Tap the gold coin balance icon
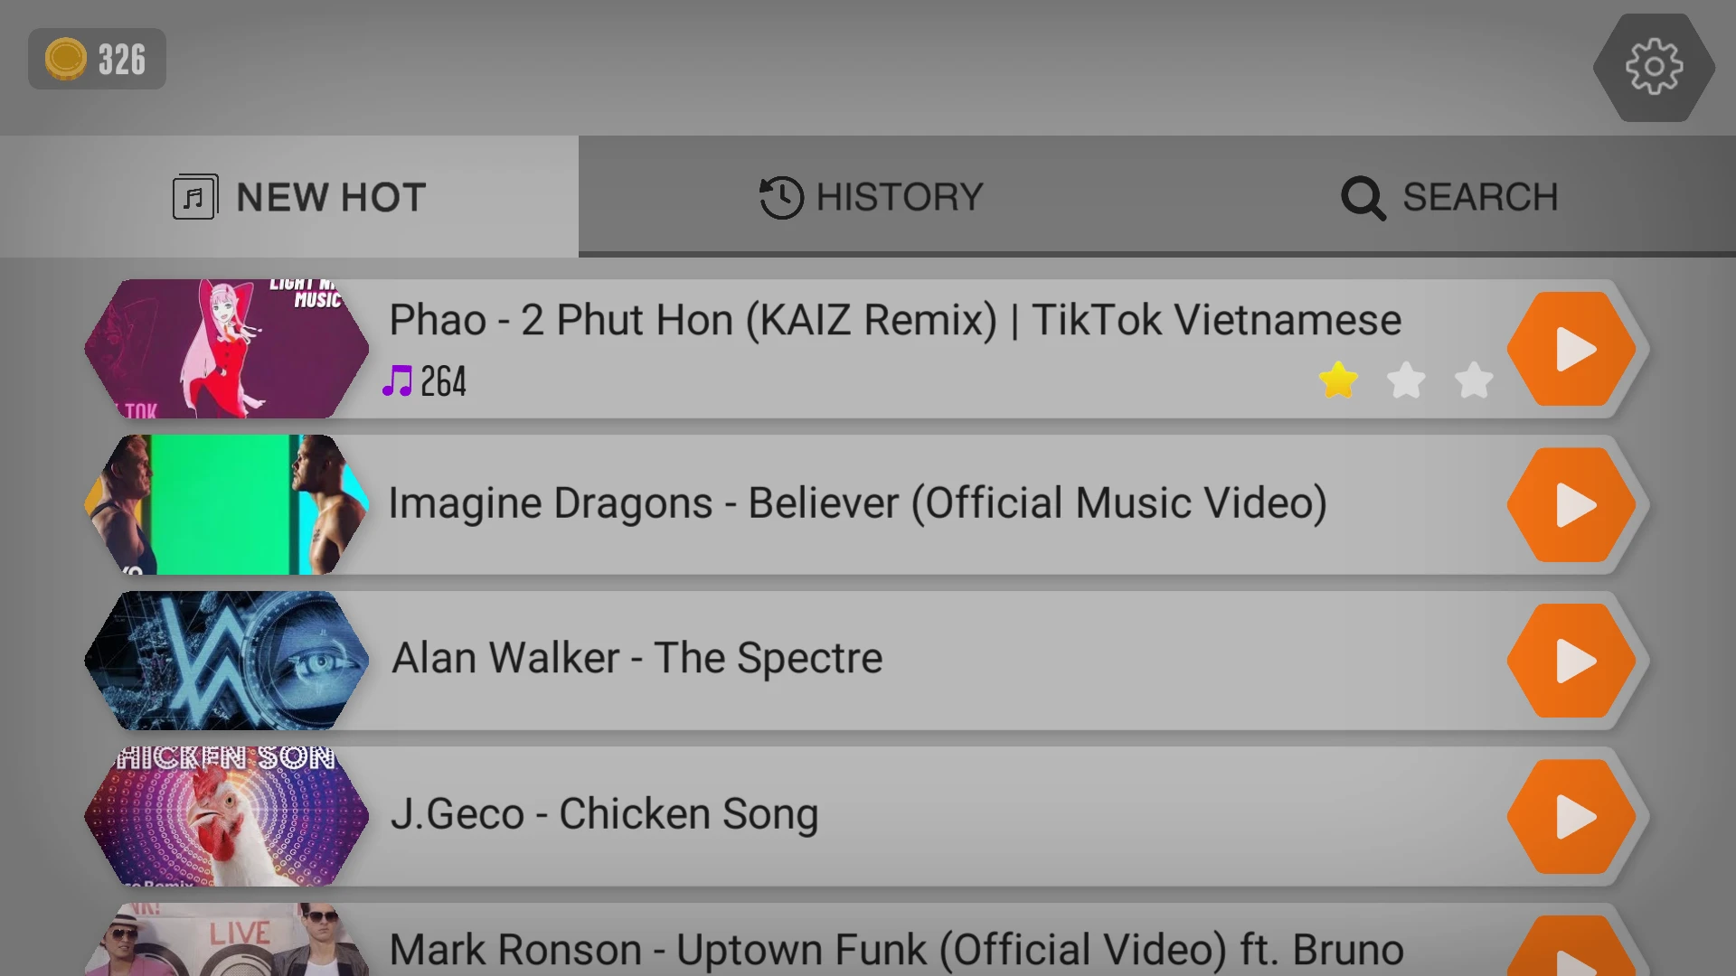This screenshot has width=1736, height=976. [66, 60]
